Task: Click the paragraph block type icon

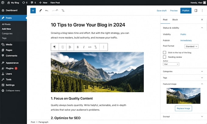Action: (x=55, y=47)
